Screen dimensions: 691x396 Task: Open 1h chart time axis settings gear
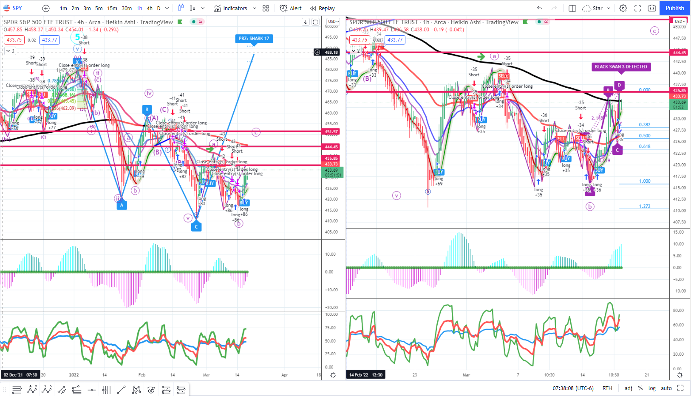tap(680, 375)
